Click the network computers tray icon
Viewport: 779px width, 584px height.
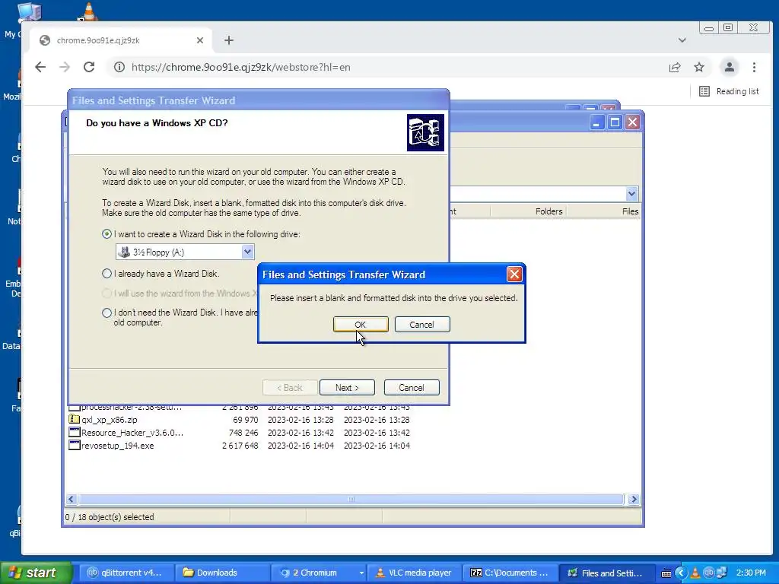(x=721, y=573)
